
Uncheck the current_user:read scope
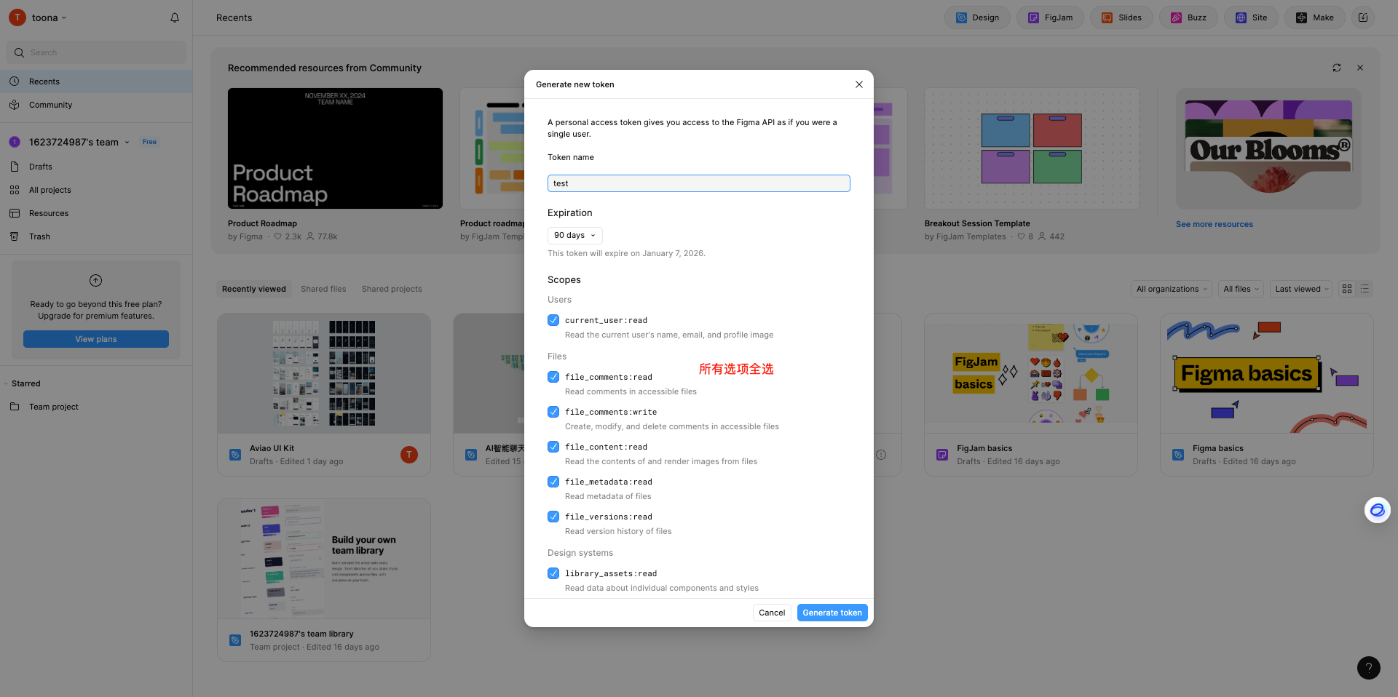point(553,320)
